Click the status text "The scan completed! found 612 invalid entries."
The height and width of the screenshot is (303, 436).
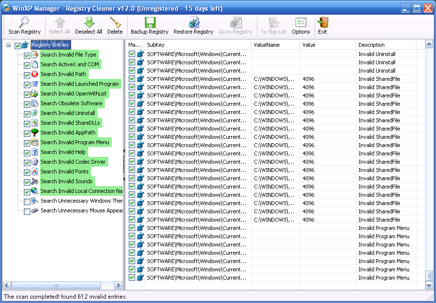click(x=65, y=297)
